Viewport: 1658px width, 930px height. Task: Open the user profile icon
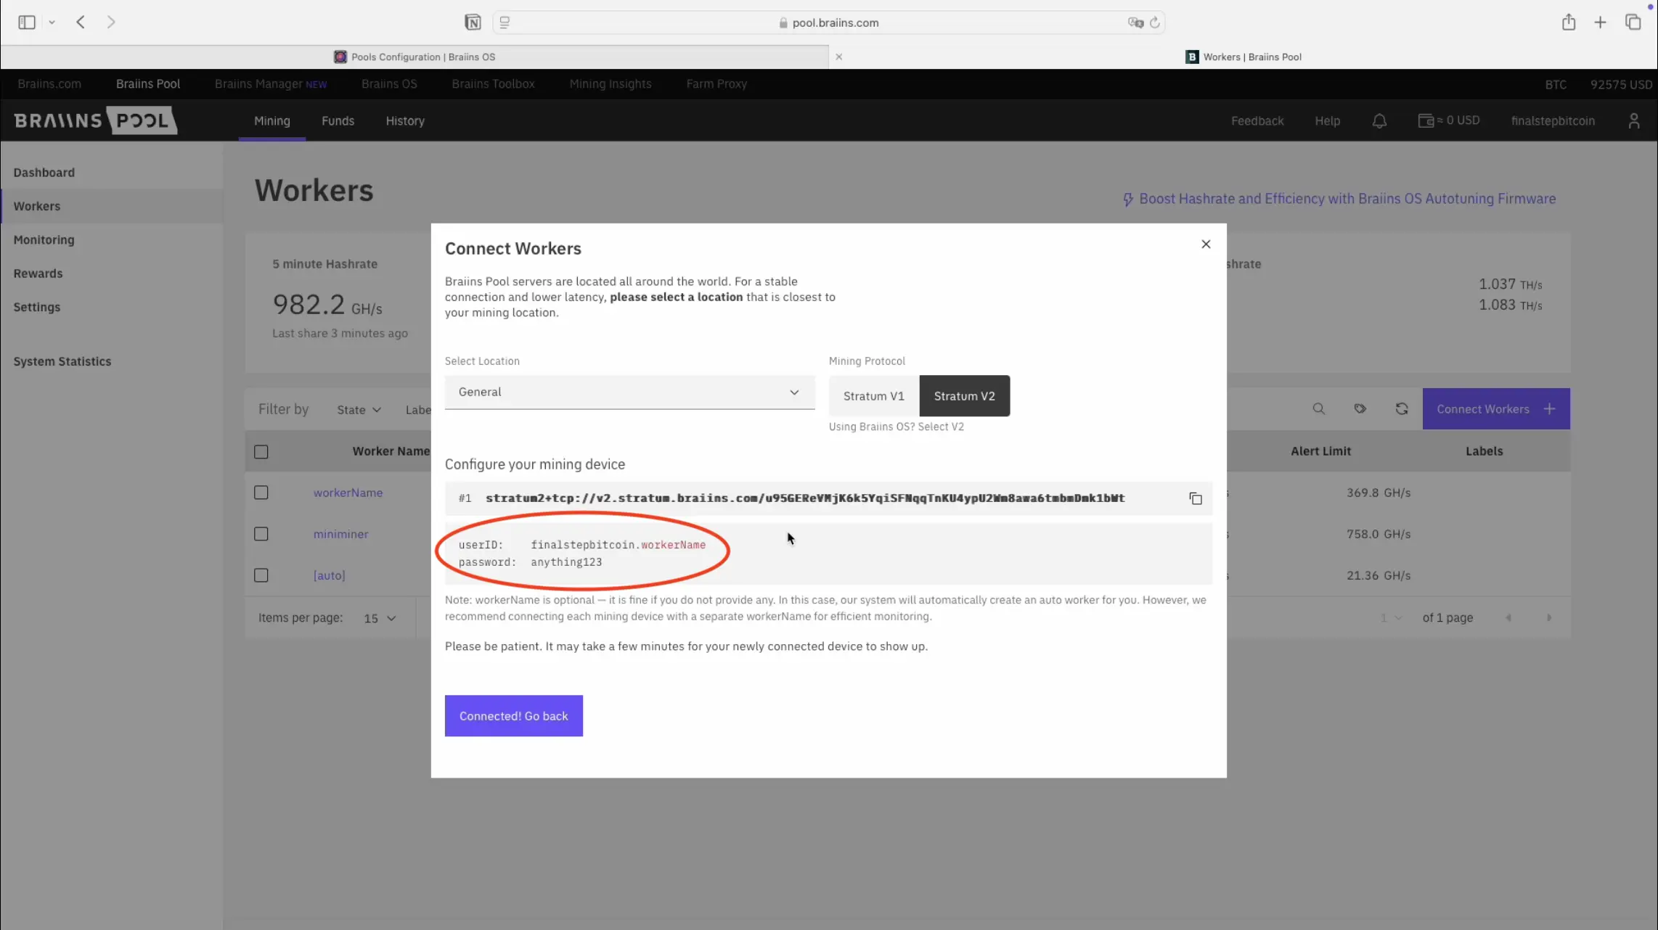click(x=1633, y=121)
